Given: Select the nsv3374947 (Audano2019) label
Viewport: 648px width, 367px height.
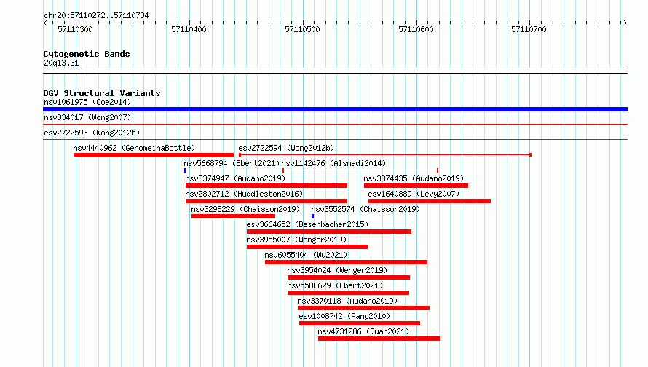Looking at the screenshot, I should coord(235,178).
